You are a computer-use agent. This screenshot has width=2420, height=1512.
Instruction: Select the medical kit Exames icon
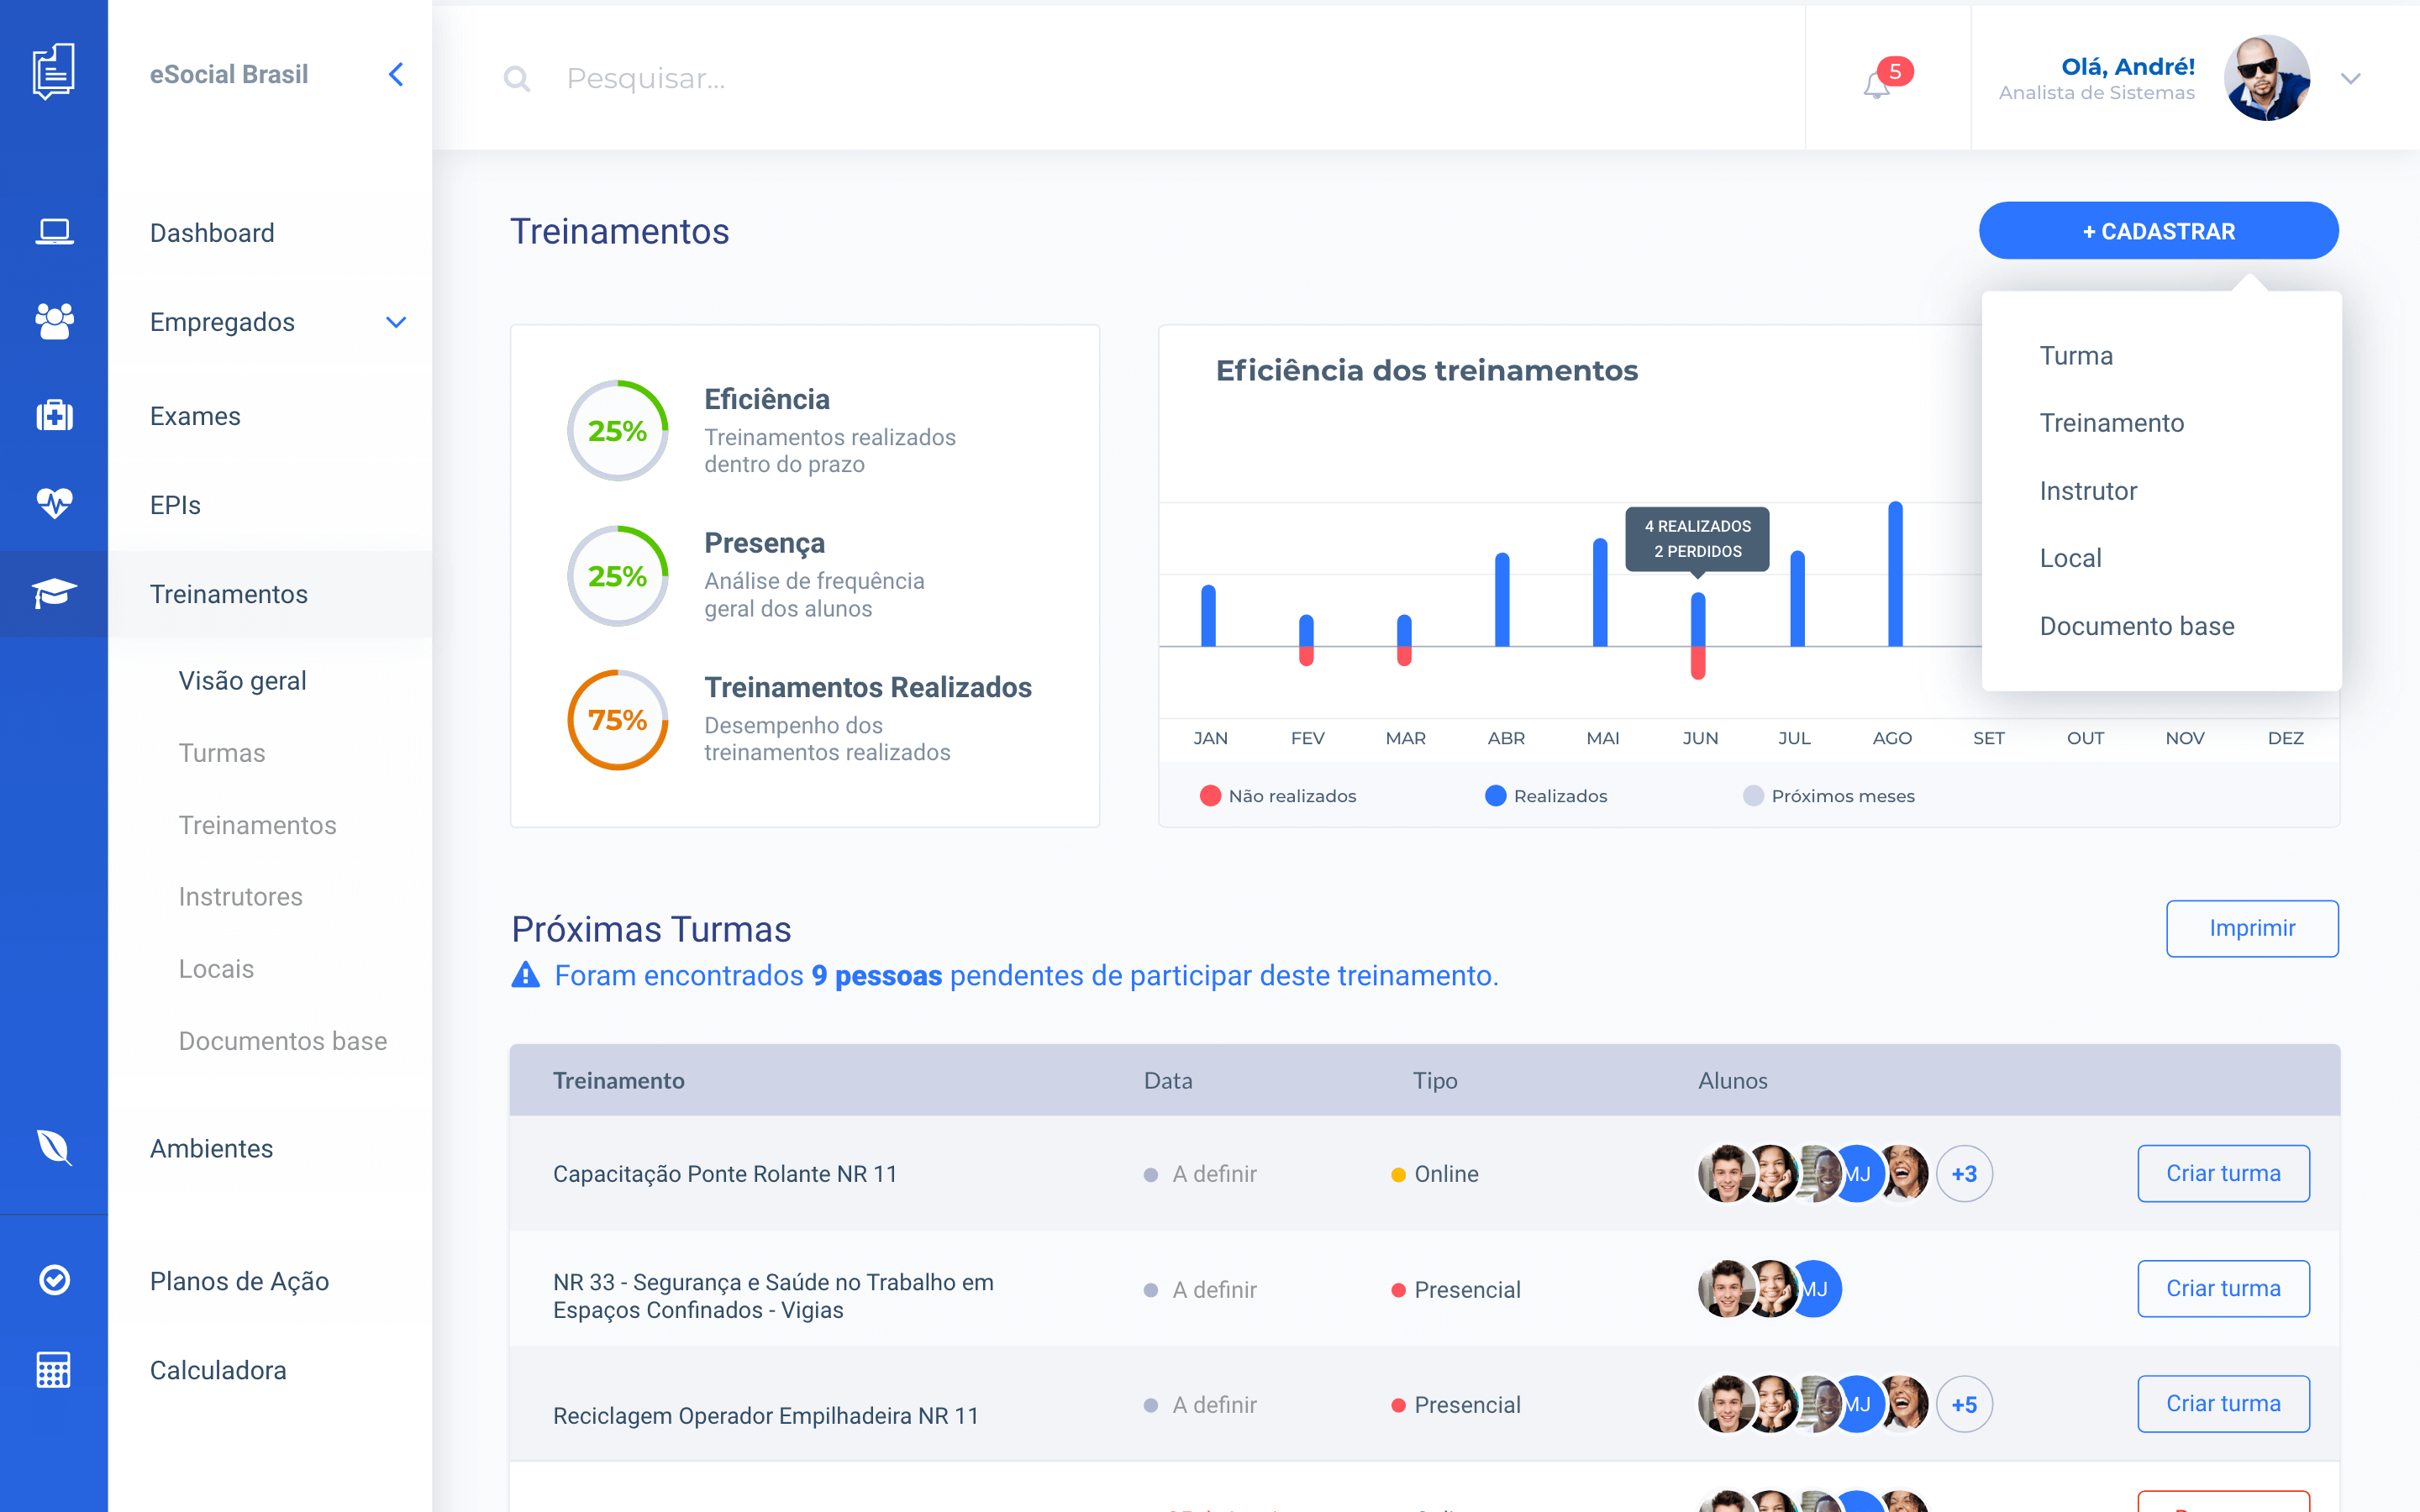(54, 415)
